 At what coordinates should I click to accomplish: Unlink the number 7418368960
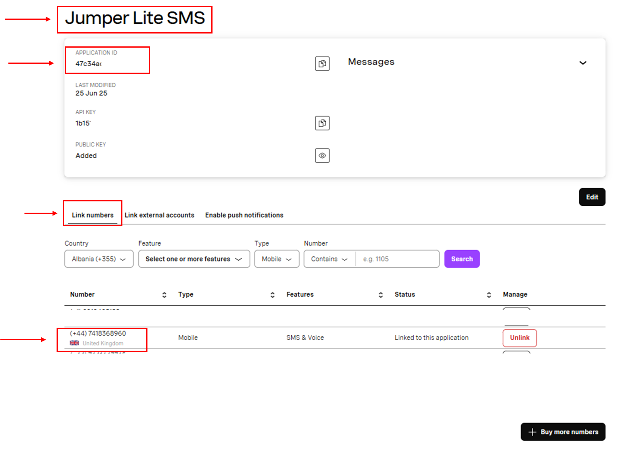click(520, 338)
